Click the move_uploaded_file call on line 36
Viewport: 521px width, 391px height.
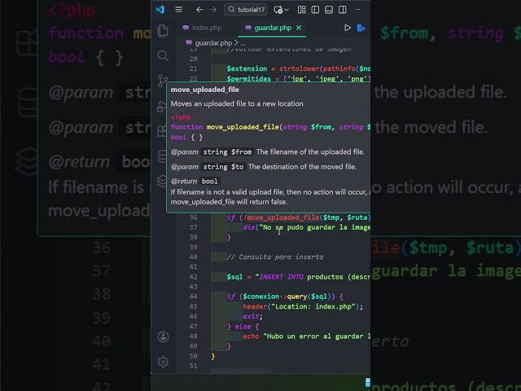[283, 217]
